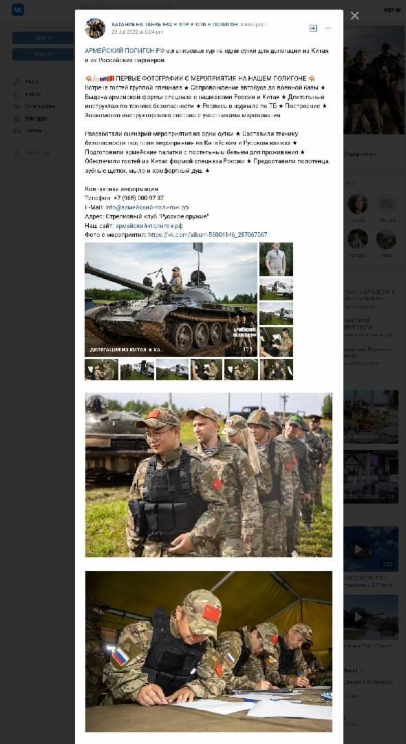Open the Music section in sidebar
Image resolution: width=406 pixels, height=744 pixels.
tap(32, 81)
